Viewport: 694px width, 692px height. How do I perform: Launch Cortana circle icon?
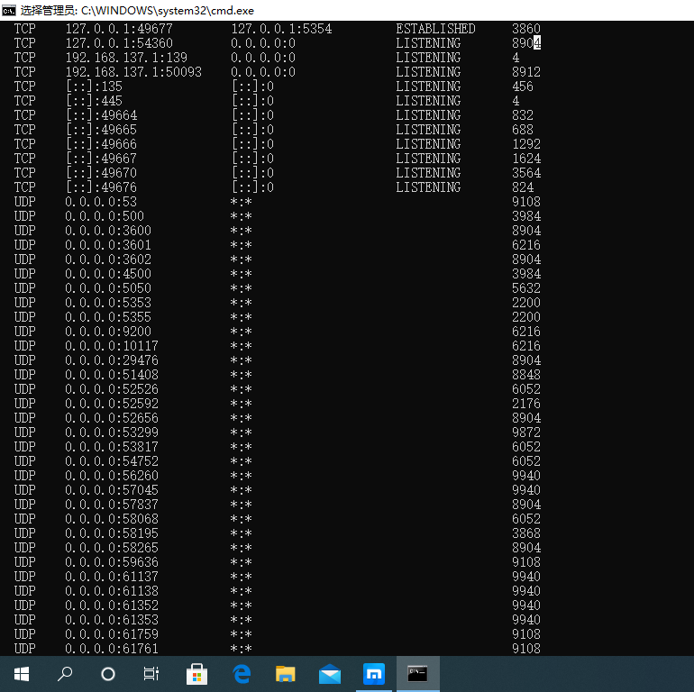pos(108,674)
